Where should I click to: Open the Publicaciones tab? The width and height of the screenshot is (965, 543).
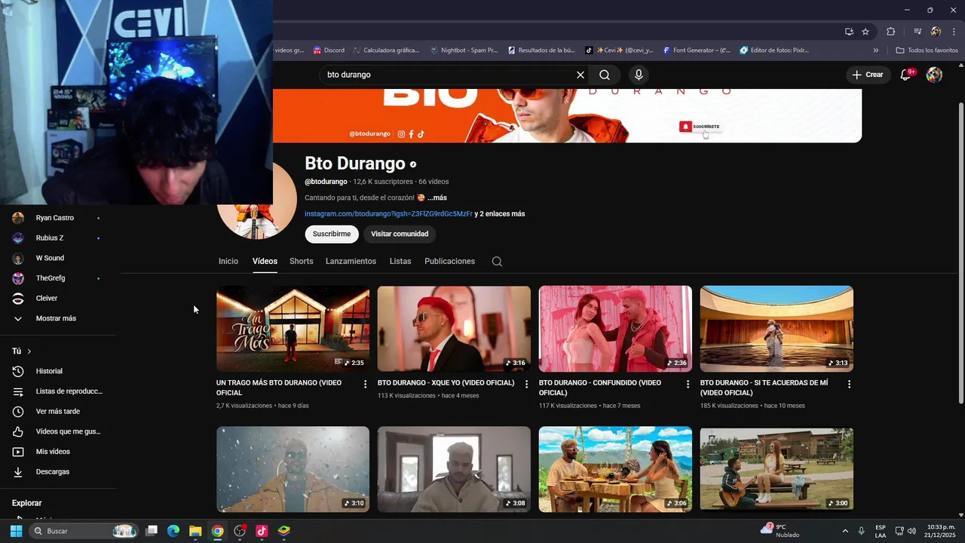tap(450, 262)
